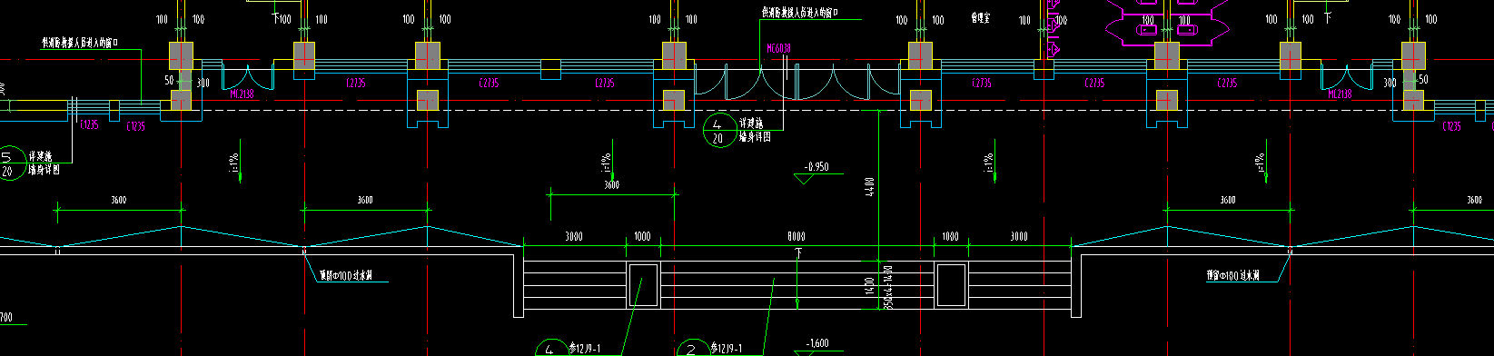Pick the 350x4=1400 step dimension text

click(887, 287)
